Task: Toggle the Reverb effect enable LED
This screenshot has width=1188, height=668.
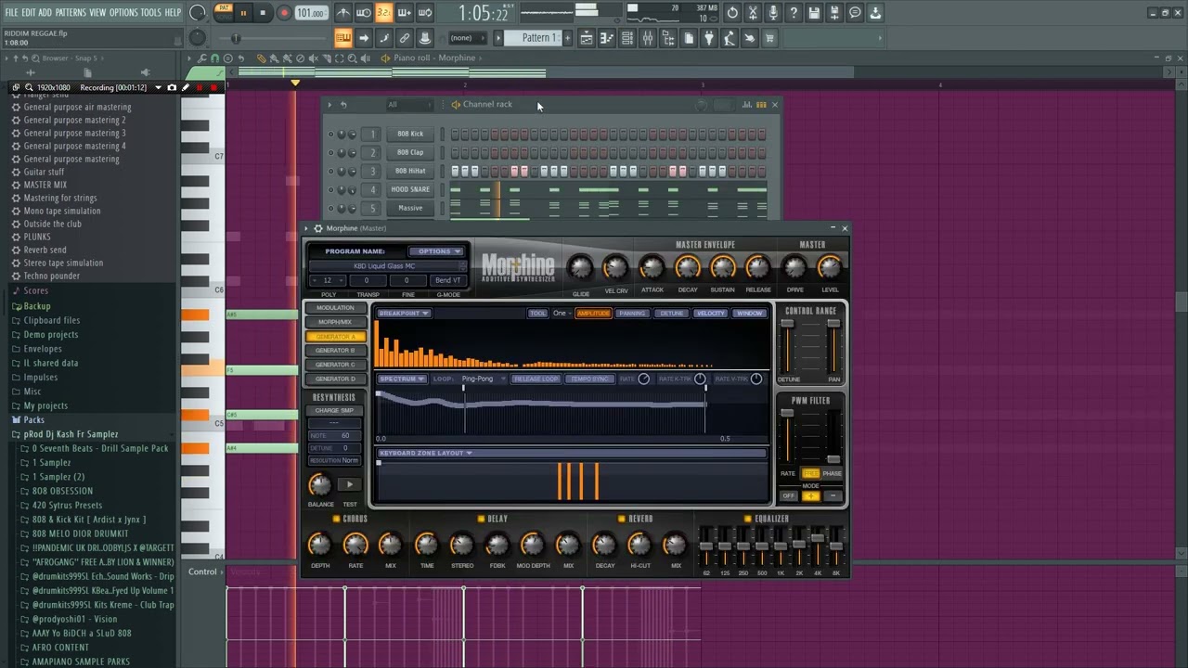Action: (x=622, y=519)
